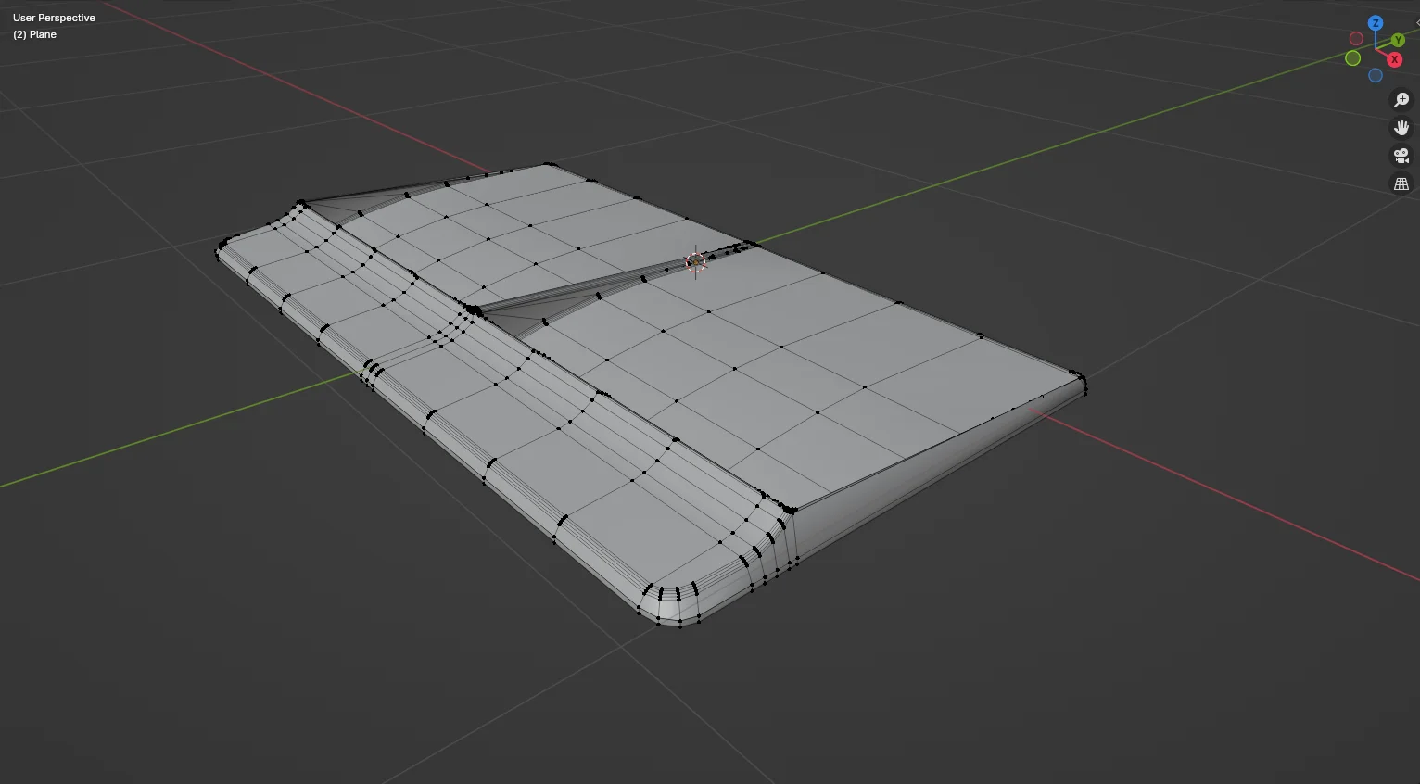Click the green Y axis on the navigation gizmo
This screenshot has width=1420, height=784.
point(1398,40)
